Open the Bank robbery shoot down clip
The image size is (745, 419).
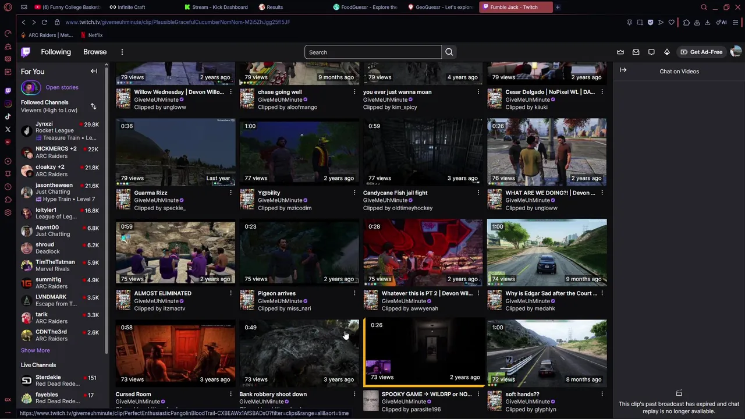coord(299,353)
